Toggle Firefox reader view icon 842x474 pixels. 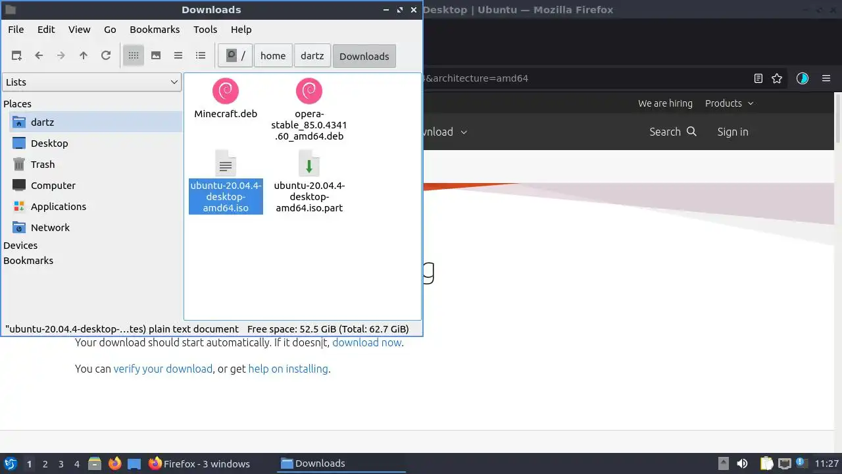[758, 78]
